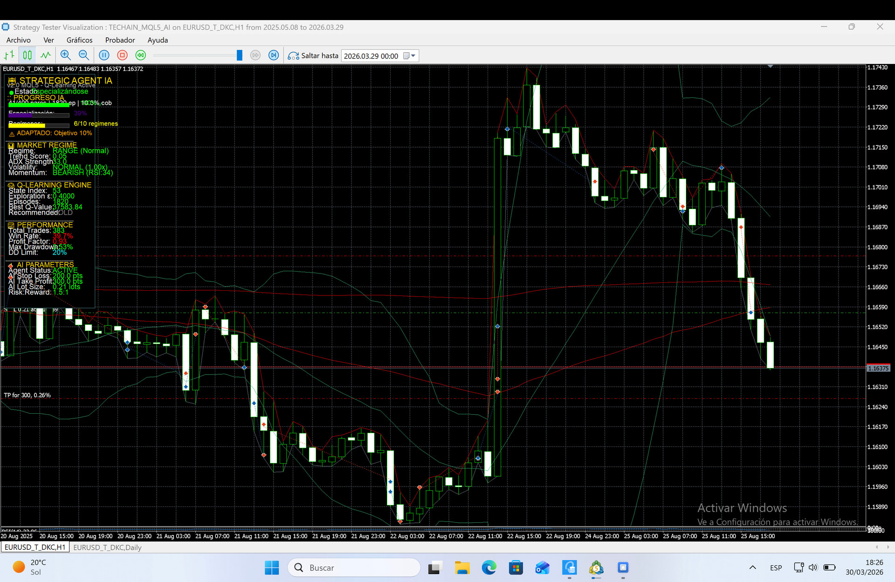895x582 pixels.
Task: Click the skip-to-end playback icon
Action: pos(274,55)
